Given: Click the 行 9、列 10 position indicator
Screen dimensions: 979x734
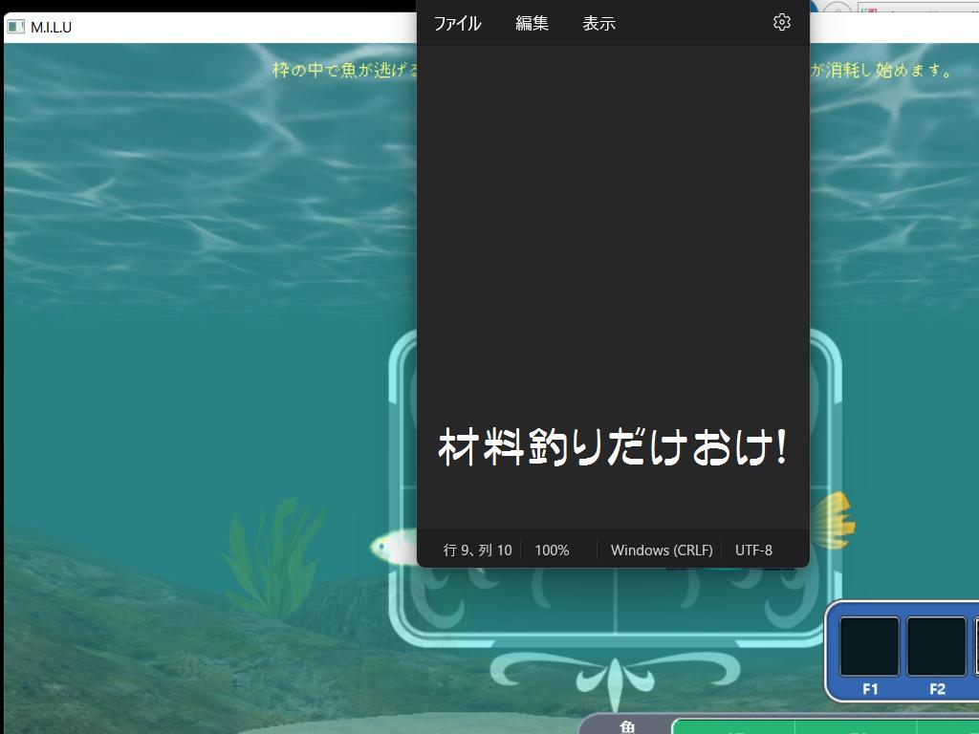Looking at the screenshot, I should tap(477, 550).
